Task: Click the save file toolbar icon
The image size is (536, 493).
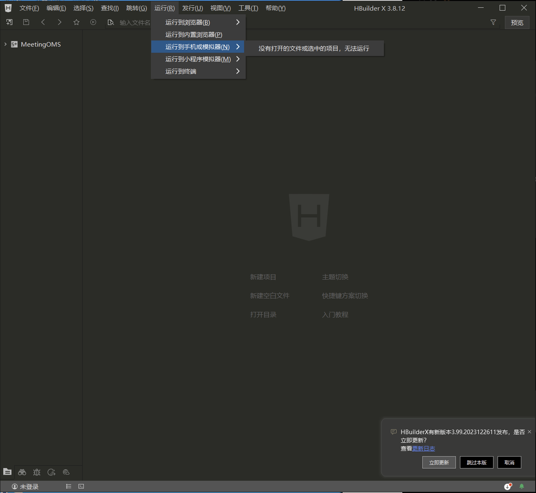Action: (26, 22)
